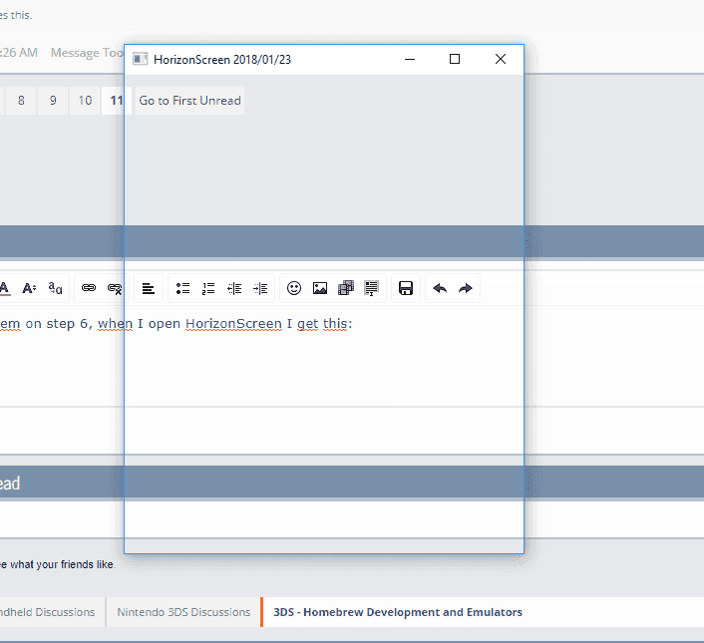Insert a bulleted list
This screenshot has width=704, height=643.
click(x=182, y=288)
